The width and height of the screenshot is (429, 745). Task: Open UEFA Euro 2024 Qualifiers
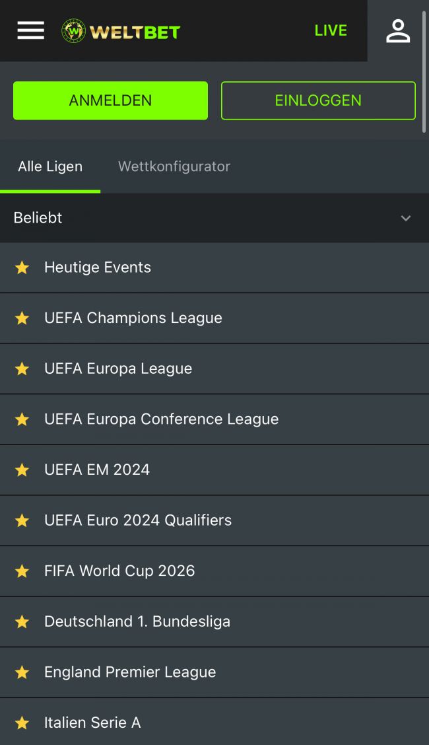pyautogui.click(x=138, y=520)
